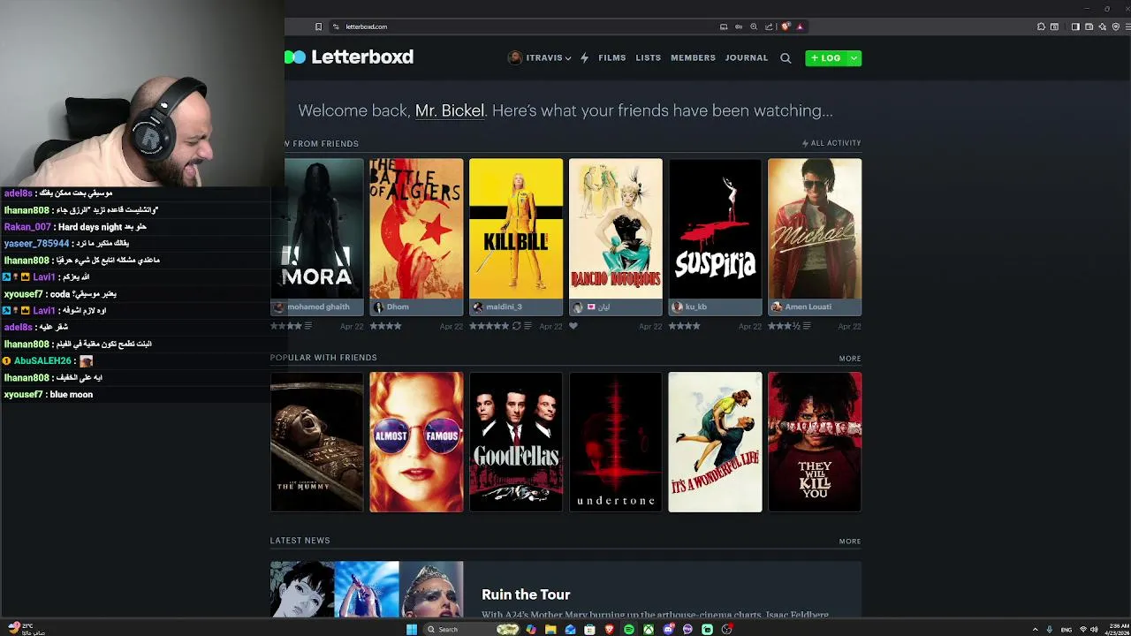Click MORE next to Popular With Friends
The height and width of the screenshot is (636, 1131).
coord(850,359)
